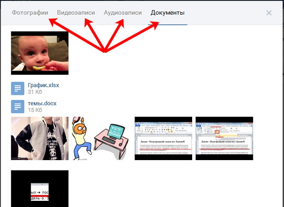Click the document icon beside темы.docx
284x207 pixels.
pos(18,107)
